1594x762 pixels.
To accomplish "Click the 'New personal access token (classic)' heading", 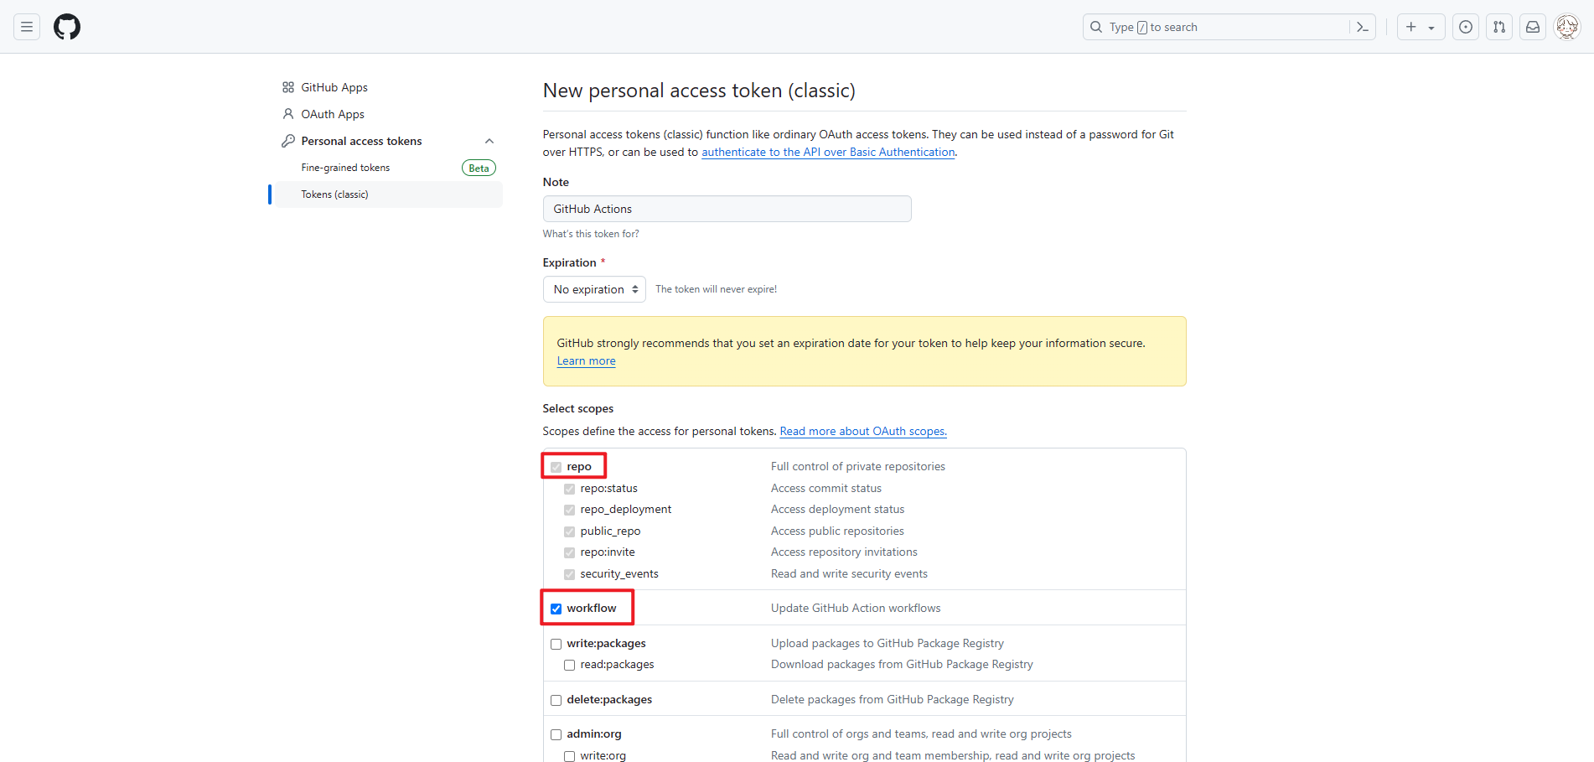I will coord(699,91).
